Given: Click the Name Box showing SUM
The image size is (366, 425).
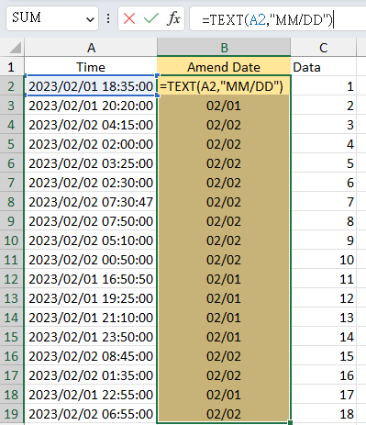Looking at the screenshot, I should click(52, 18).
